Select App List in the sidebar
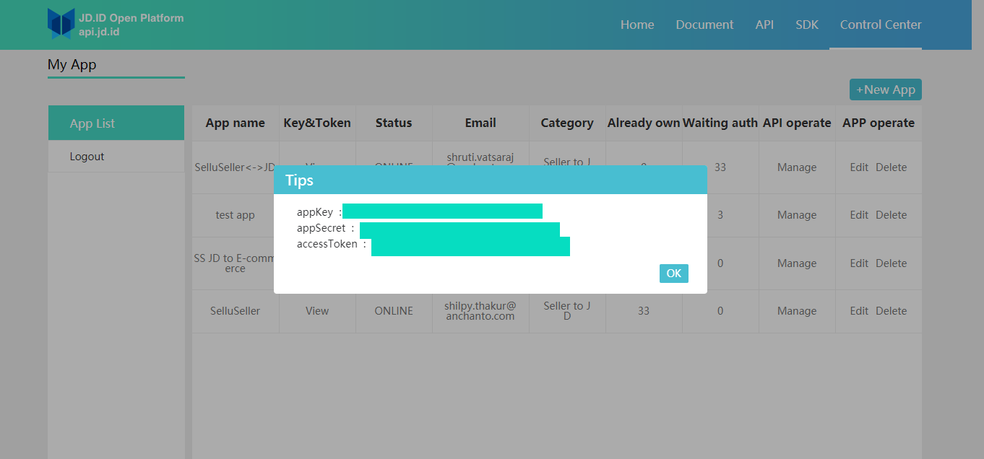The image size is (984, 459). (116, 123)
